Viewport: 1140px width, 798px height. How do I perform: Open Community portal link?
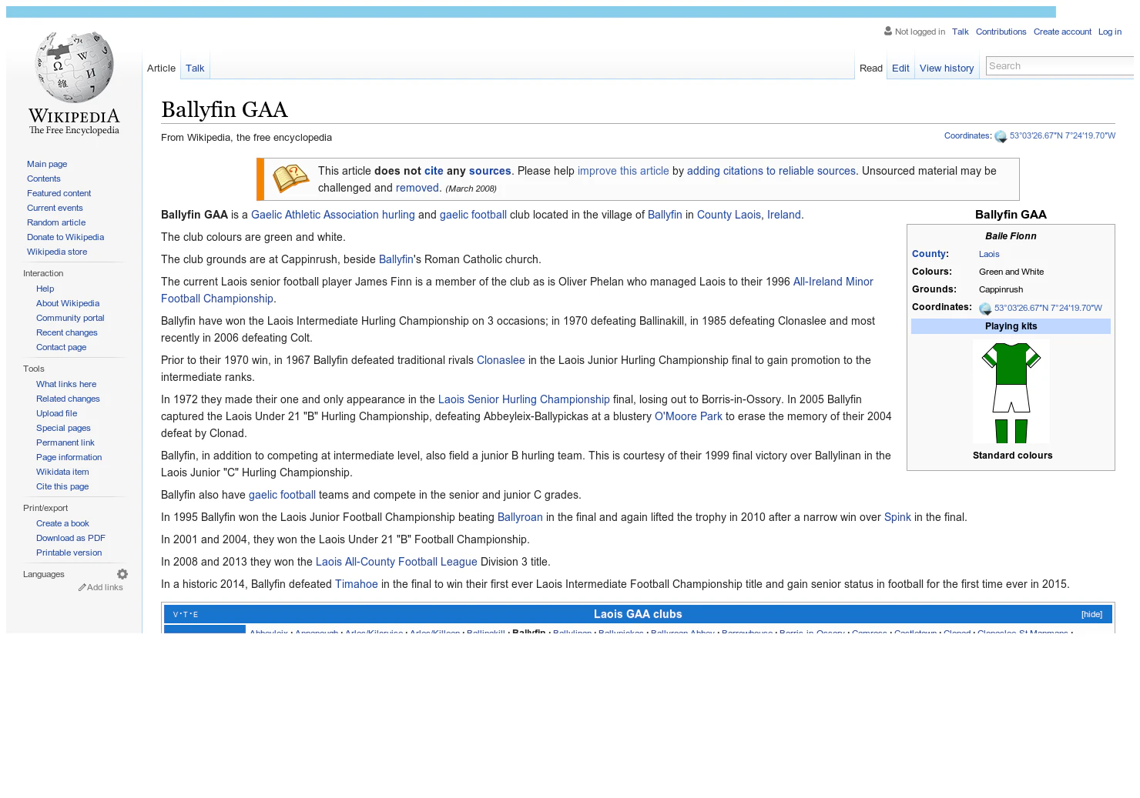[x=70, y=318]
